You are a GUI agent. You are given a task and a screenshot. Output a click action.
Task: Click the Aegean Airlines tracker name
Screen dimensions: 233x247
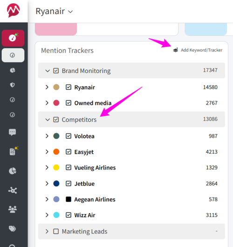click(95, 199)
